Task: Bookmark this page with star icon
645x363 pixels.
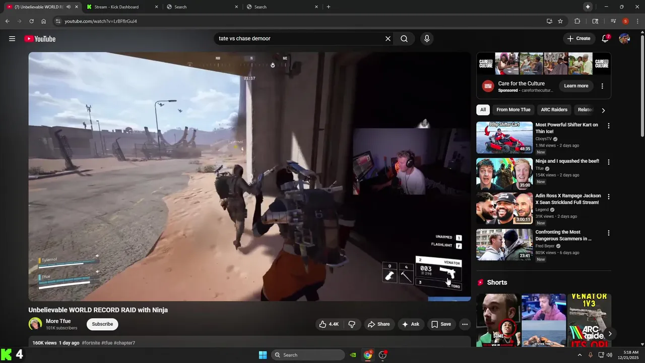Action: 560,21
